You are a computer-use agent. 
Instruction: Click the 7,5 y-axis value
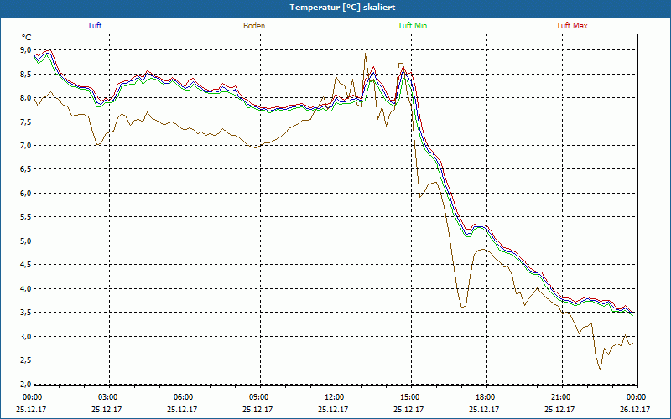coord(27,122)
